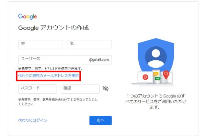
Task: Click the パスワード input field
Action: coord(37,89)
